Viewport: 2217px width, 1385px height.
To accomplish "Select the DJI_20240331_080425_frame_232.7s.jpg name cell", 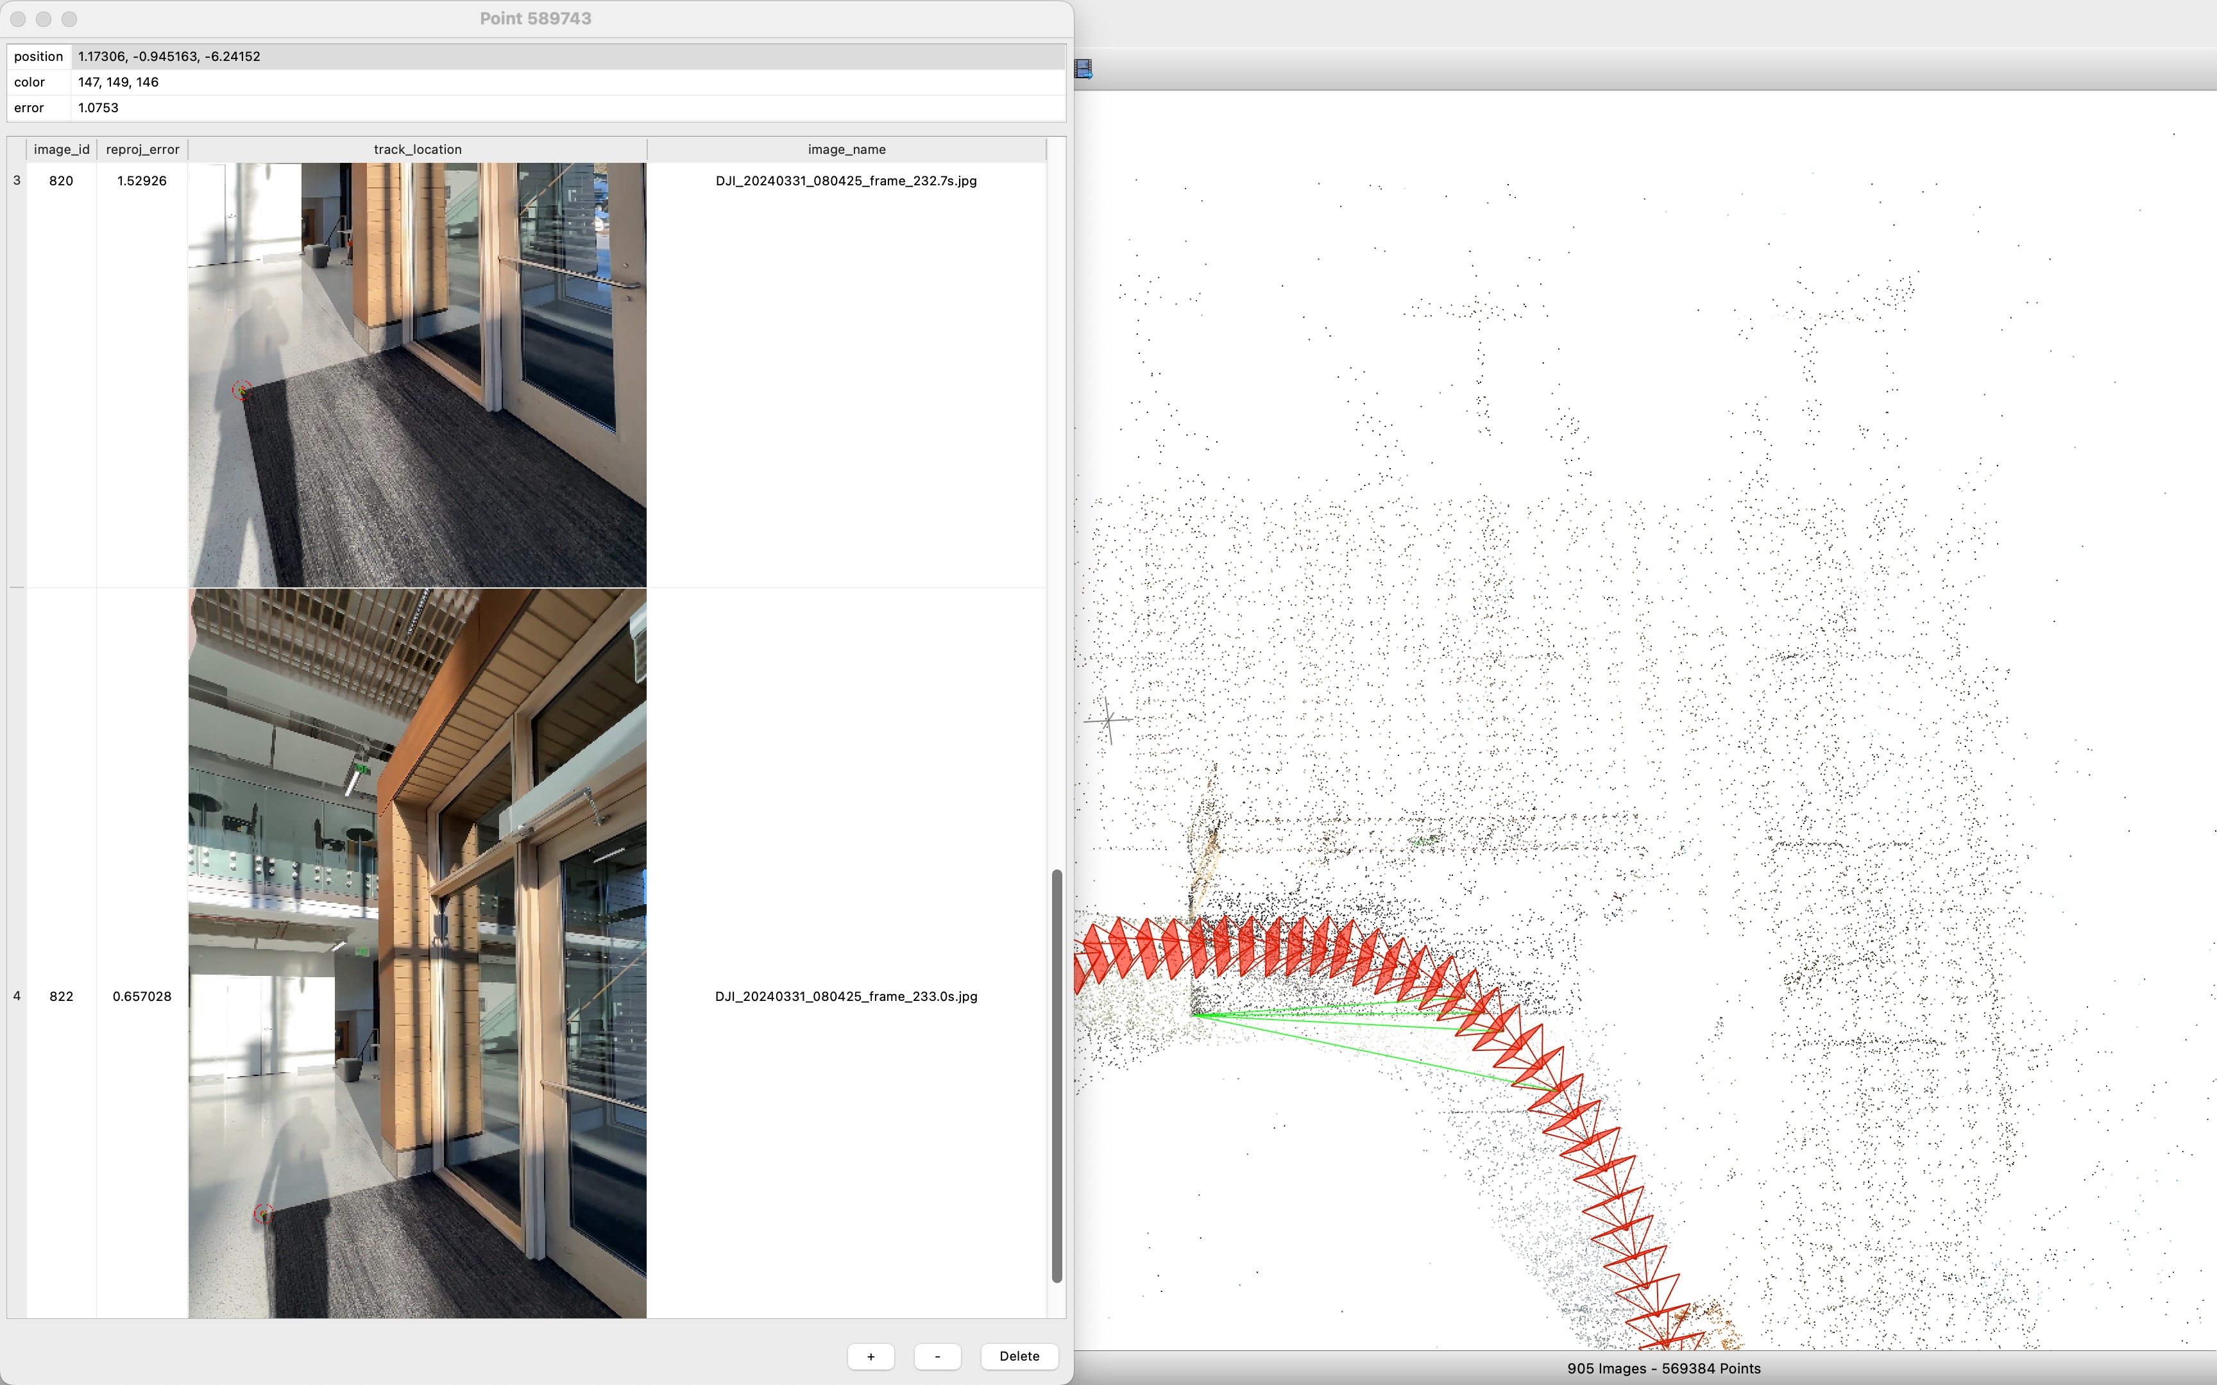I will (x=845, y=181).
